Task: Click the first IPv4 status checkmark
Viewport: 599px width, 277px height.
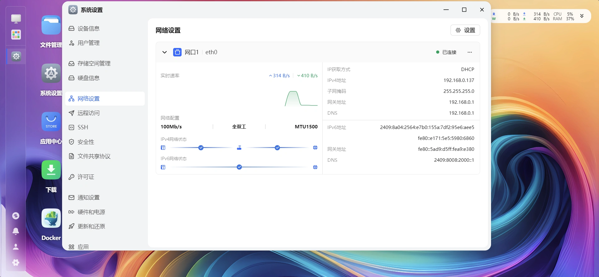Action: pos(201,148)
